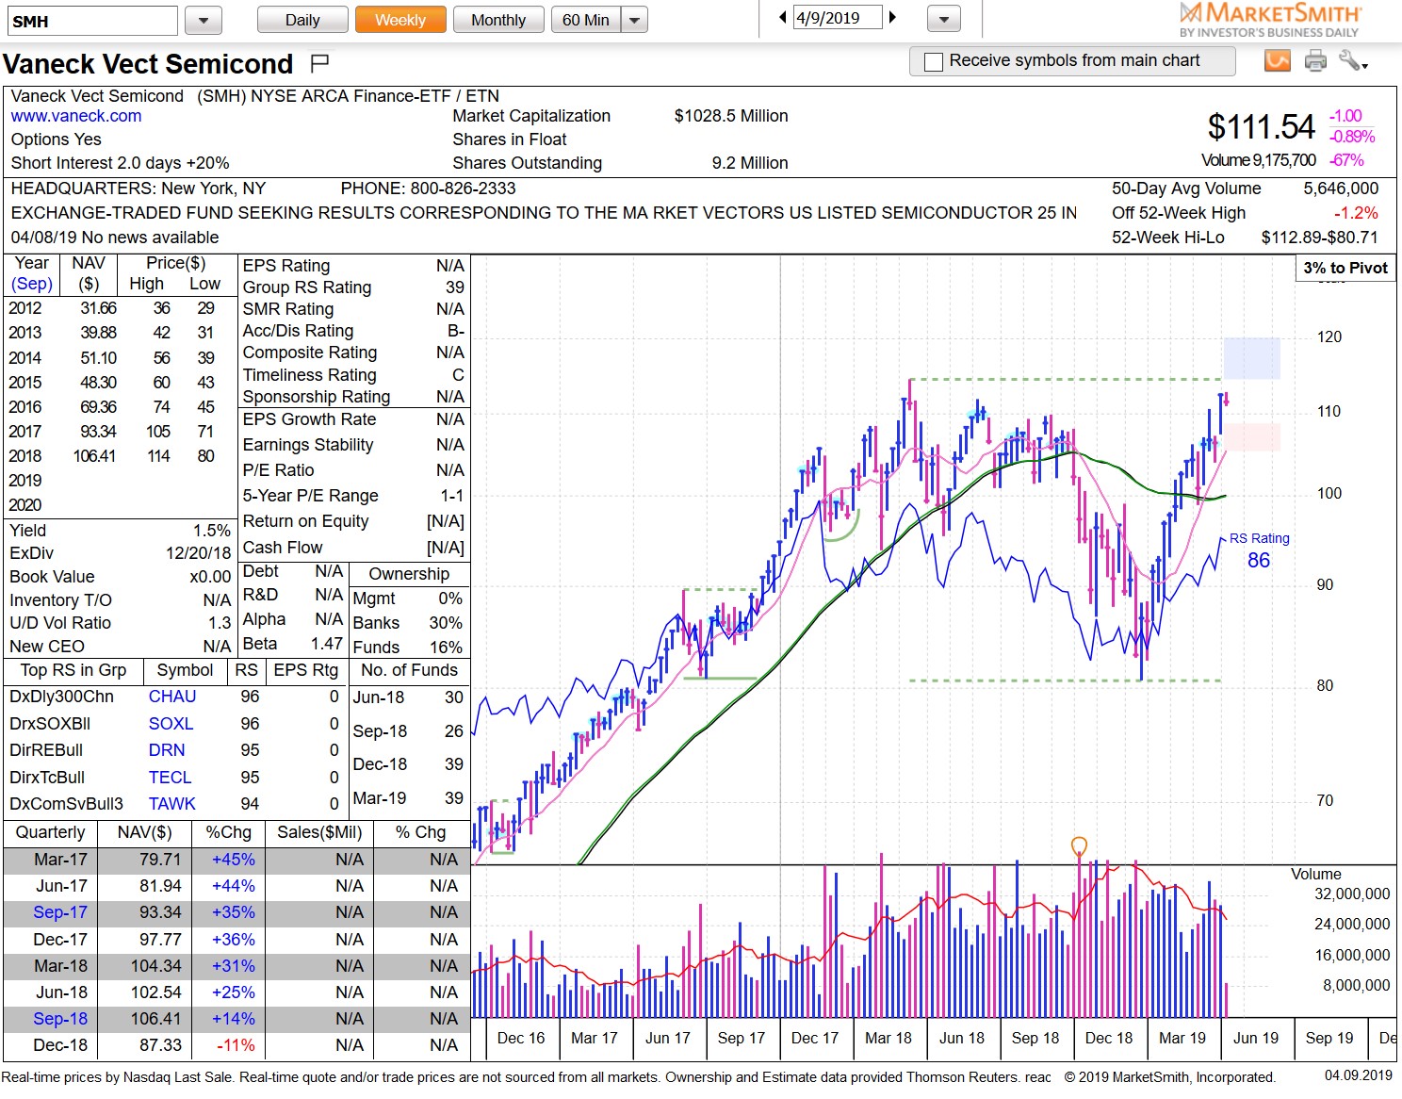The image size is (1402, 1099).
Task: Step back to the previous date arrow
Action: click(781, 17)
